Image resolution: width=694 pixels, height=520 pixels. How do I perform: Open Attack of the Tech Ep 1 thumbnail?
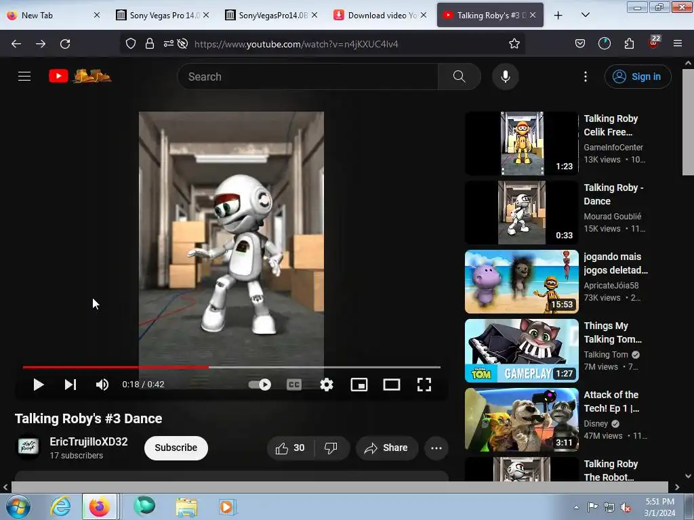(x=522, y=420)
